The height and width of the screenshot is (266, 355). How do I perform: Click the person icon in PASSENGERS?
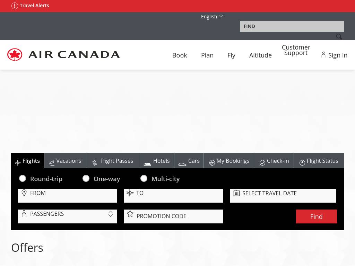point(24,214)
